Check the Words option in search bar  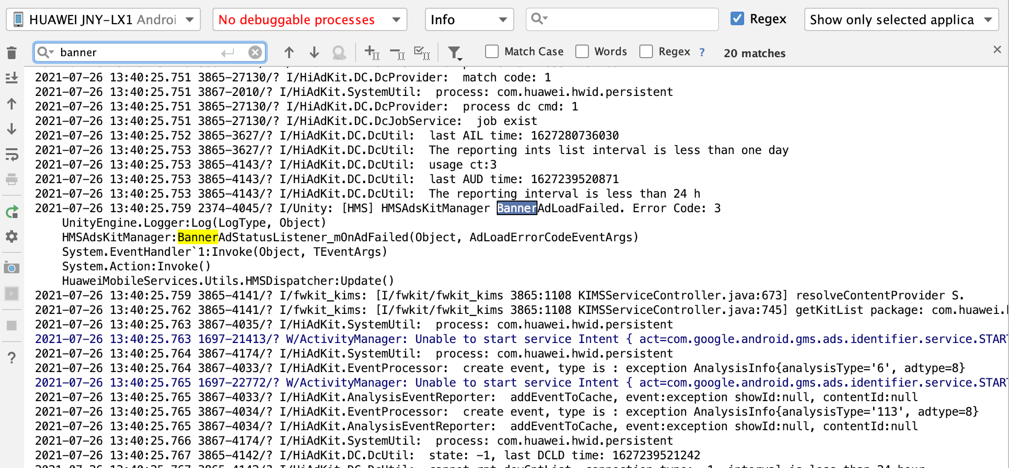[581, 51]
